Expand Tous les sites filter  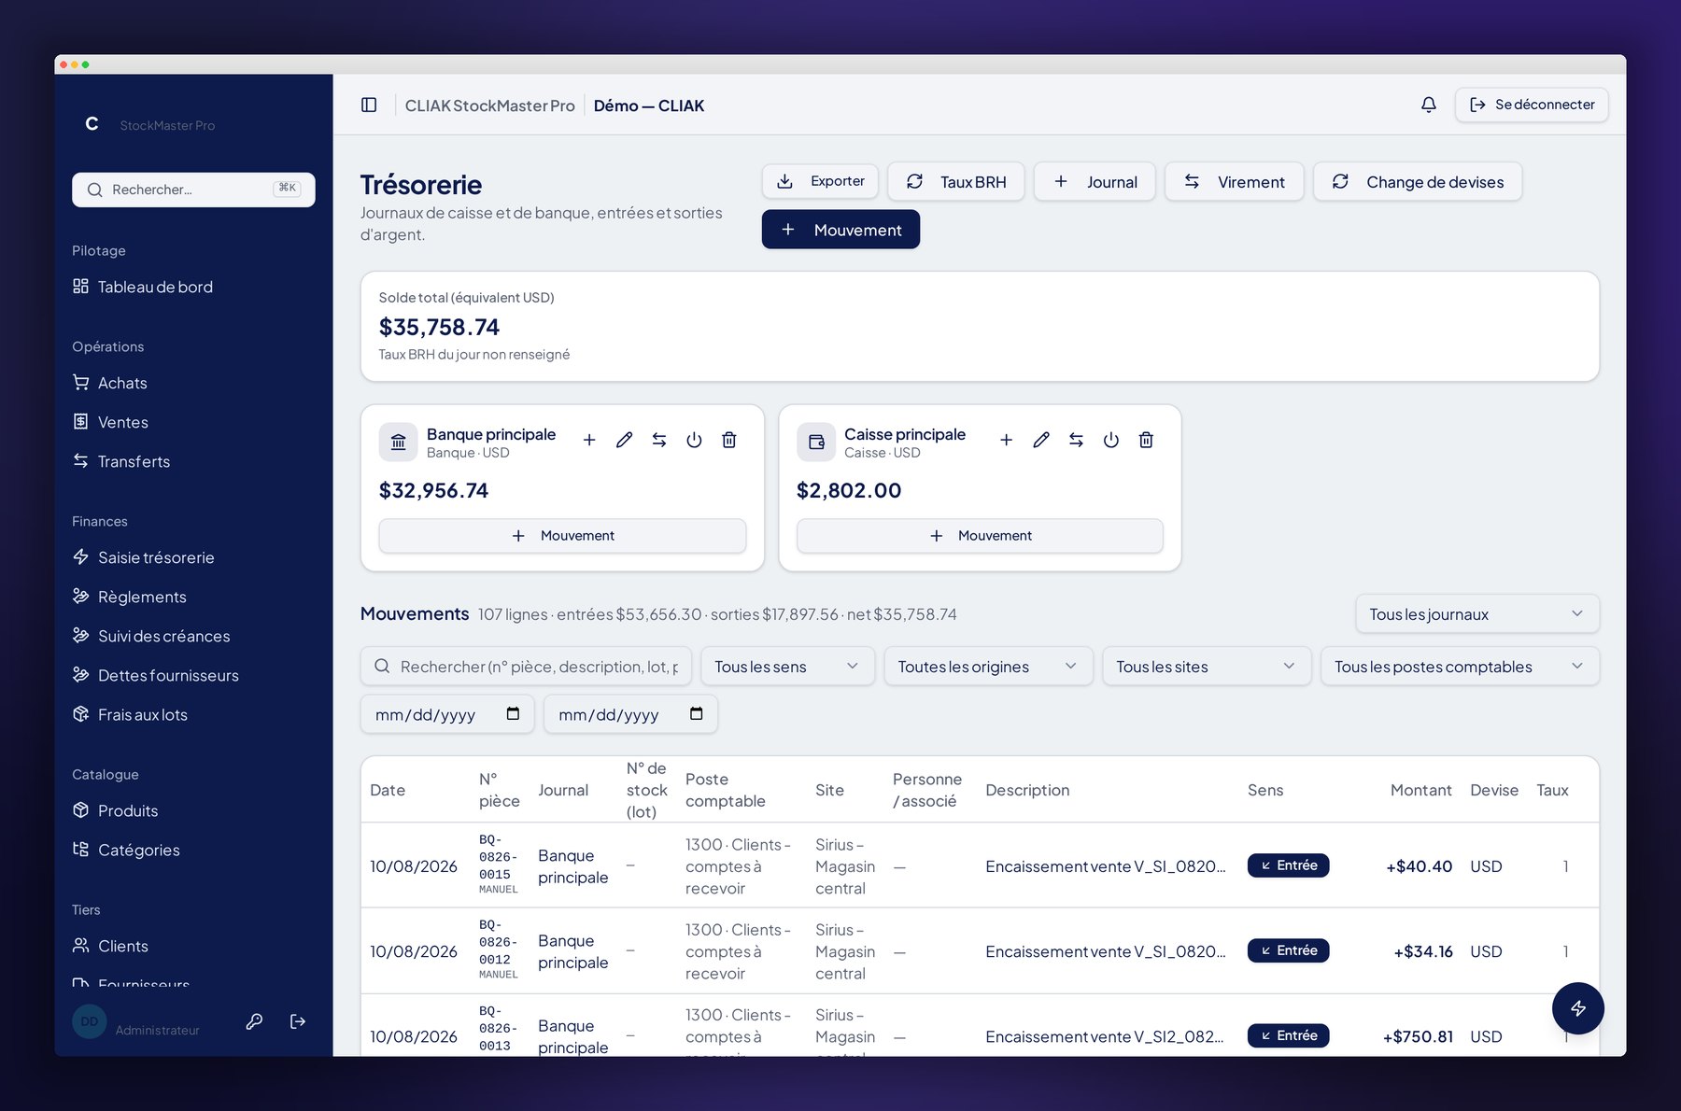tap(1207, 667)
